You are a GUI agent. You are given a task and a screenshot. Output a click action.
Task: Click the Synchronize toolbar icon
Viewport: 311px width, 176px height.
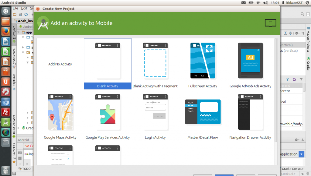(x=26, y=14)
